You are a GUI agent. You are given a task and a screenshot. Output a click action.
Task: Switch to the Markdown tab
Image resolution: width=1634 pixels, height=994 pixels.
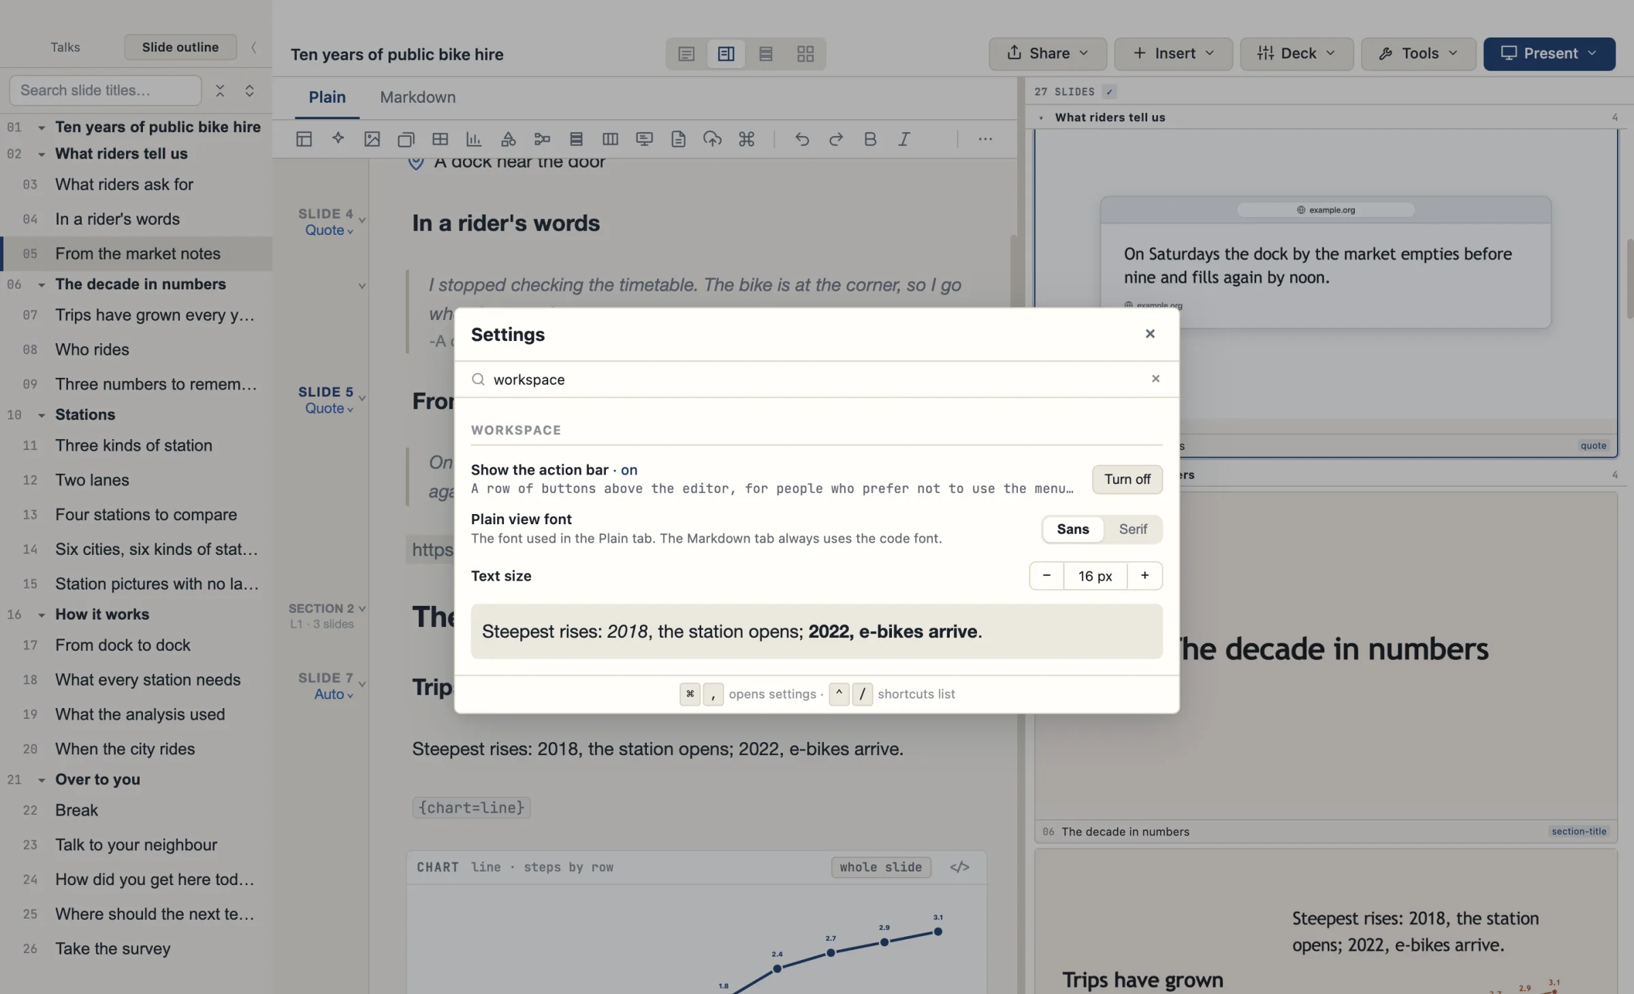pos(417,97)
